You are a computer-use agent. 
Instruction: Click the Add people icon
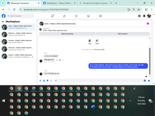point(90,41)
